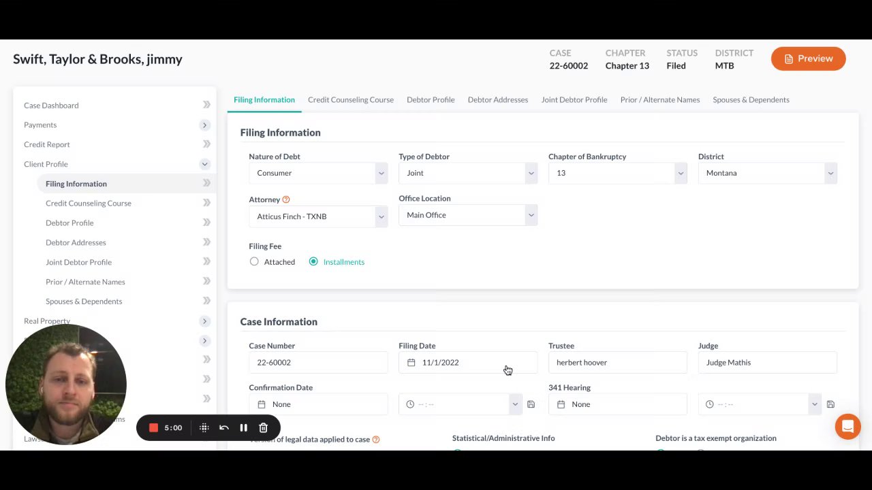This screenshot has width=872, height=490.
Task: Click the presenter webcam thumbnail
Action: [x=66, y=385]
